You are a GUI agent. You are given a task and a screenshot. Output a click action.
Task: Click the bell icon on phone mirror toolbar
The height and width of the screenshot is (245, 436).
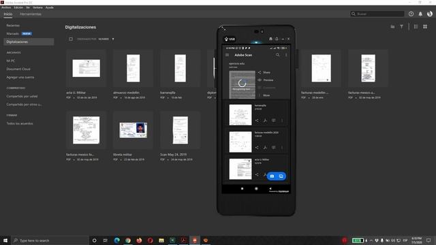[x=277, y=39]
